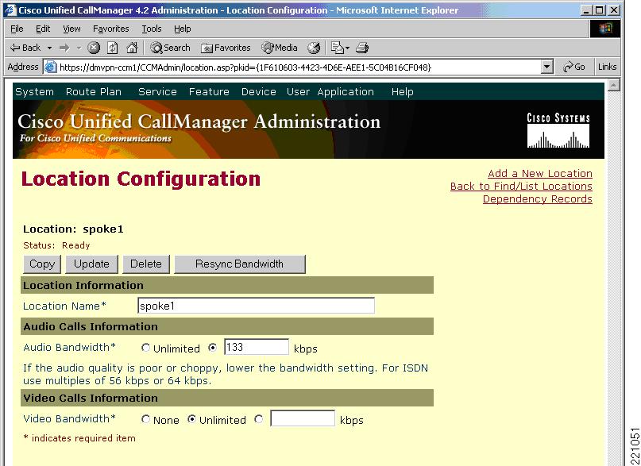641x466 pixels.
Task: Click the Edit page toolbar icon
Action: pyautogui.click(x=338, y=48)
